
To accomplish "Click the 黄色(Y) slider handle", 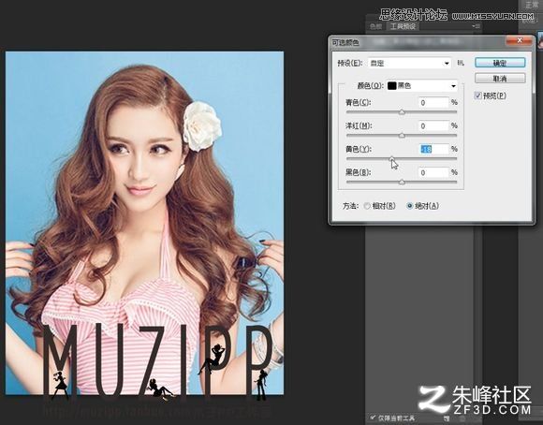I will (x=391, y=158).
